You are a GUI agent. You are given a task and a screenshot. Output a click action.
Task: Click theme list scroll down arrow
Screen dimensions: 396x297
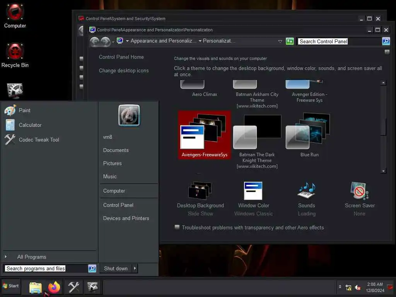pyautogui.click(x=383, y=171)
